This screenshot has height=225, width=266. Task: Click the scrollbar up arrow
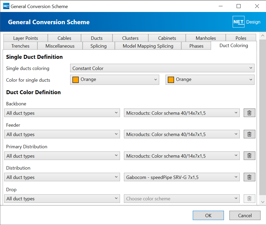263,36
